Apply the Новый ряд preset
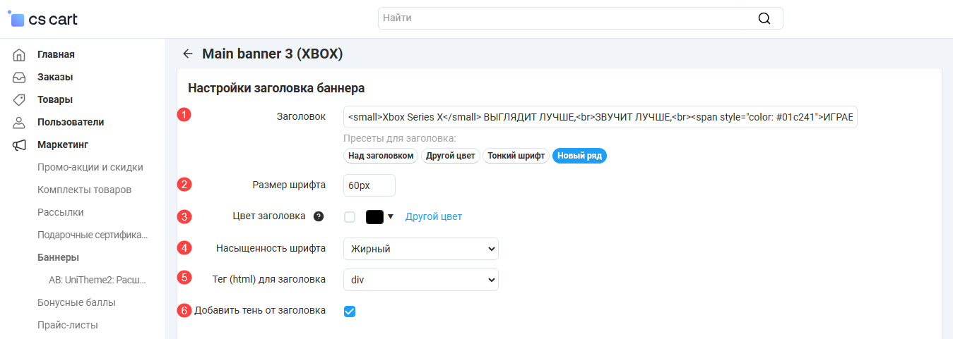 [x=579, y=156]
